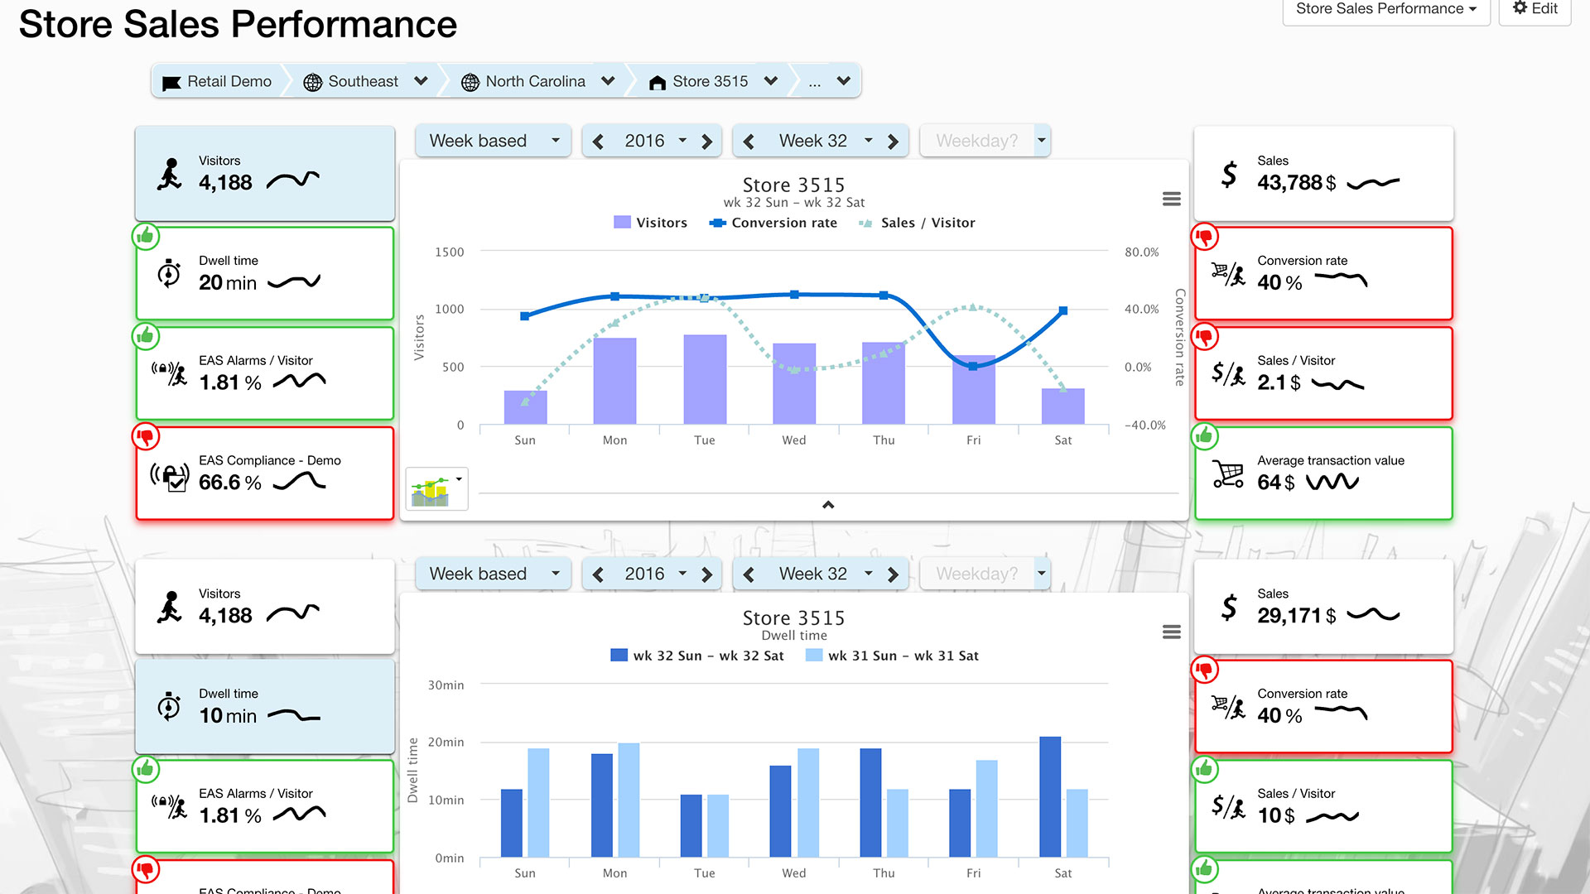Click the shopping cart icon in Average transaction value card
The height and width of the screenshot is (894, 1590).
[1228, 473]
